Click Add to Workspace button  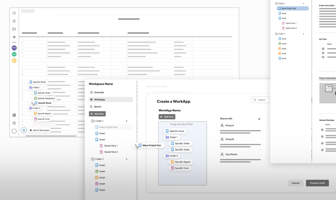click(40, 130)
